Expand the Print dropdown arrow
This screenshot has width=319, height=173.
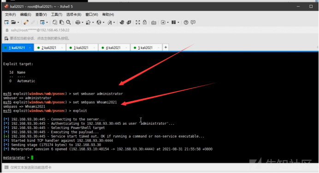point(83,23)
